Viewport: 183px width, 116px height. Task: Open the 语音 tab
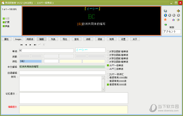click(100, 39)
